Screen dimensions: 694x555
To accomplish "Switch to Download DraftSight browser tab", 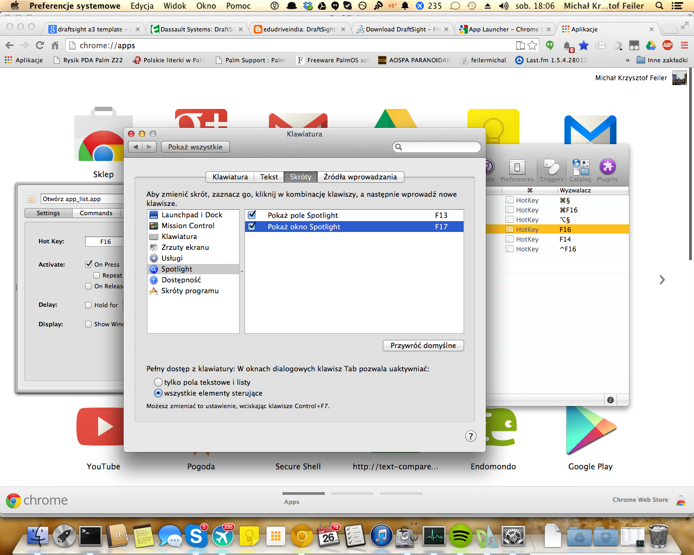I will (x=402, y=29).
